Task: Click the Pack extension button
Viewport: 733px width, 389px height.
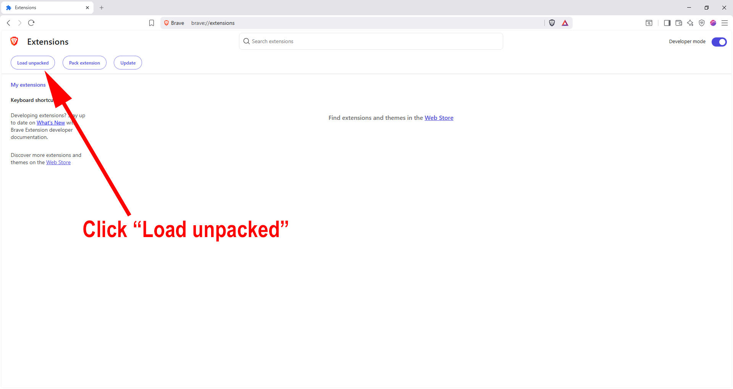Action: tap(84, 63)
